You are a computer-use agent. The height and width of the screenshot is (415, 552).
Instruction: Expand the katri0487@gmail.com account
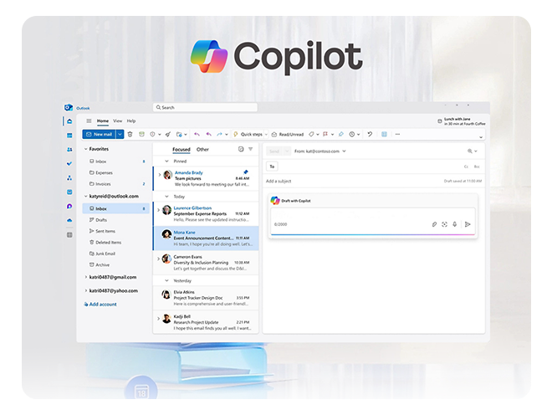tap(85, 277)
